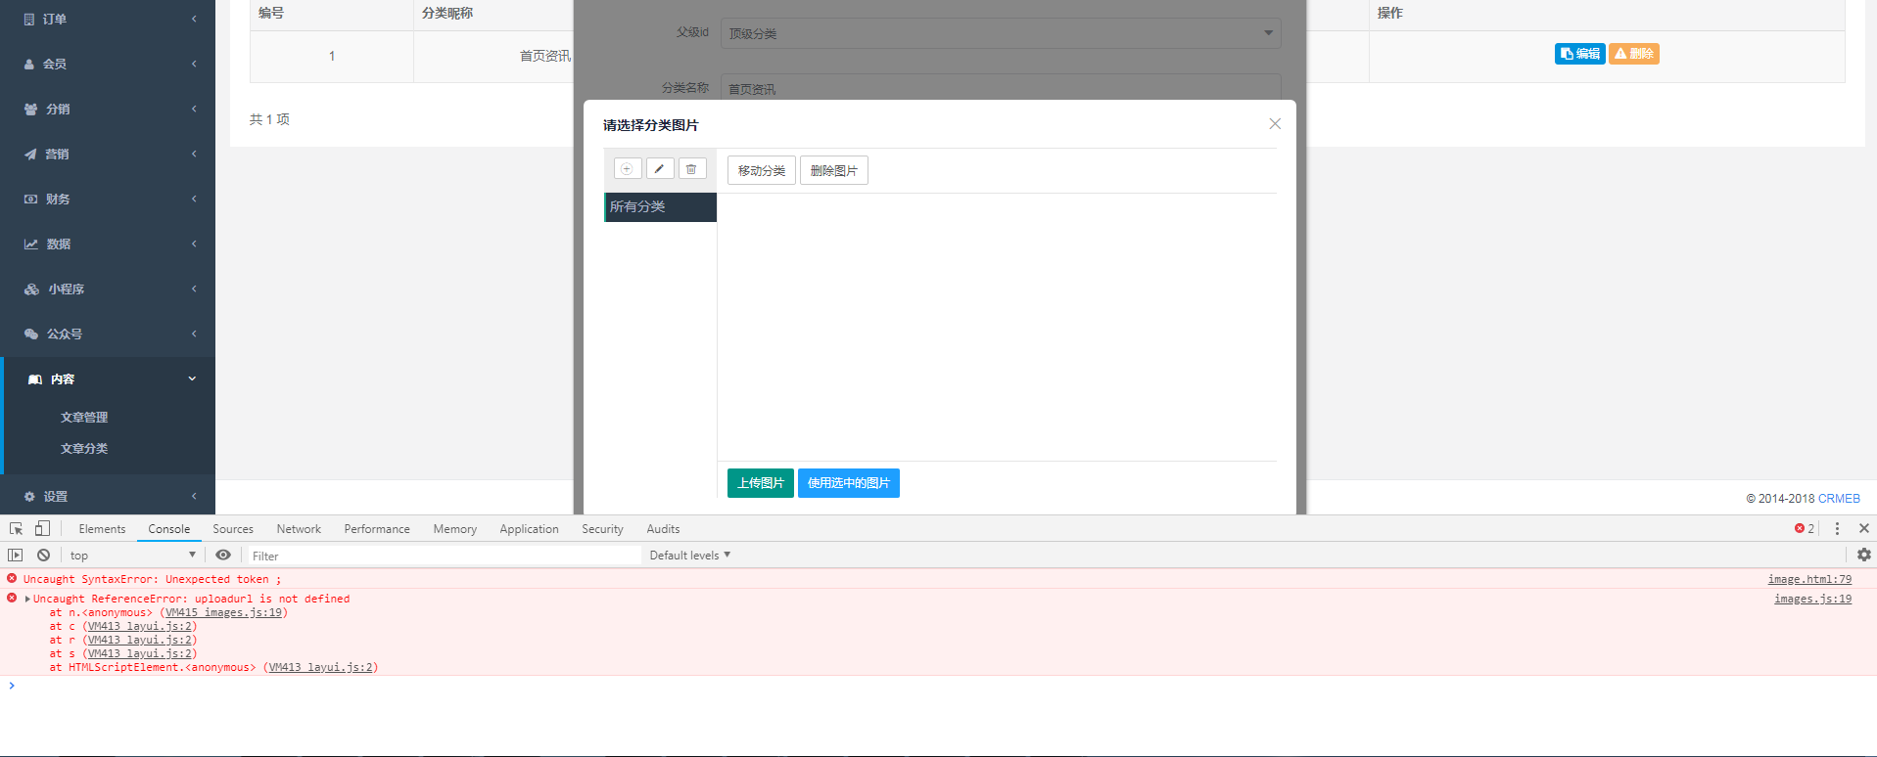The image size is (1877, 757).
Task: Toggle the console sidebar icon
Action: tap(15, 555)
